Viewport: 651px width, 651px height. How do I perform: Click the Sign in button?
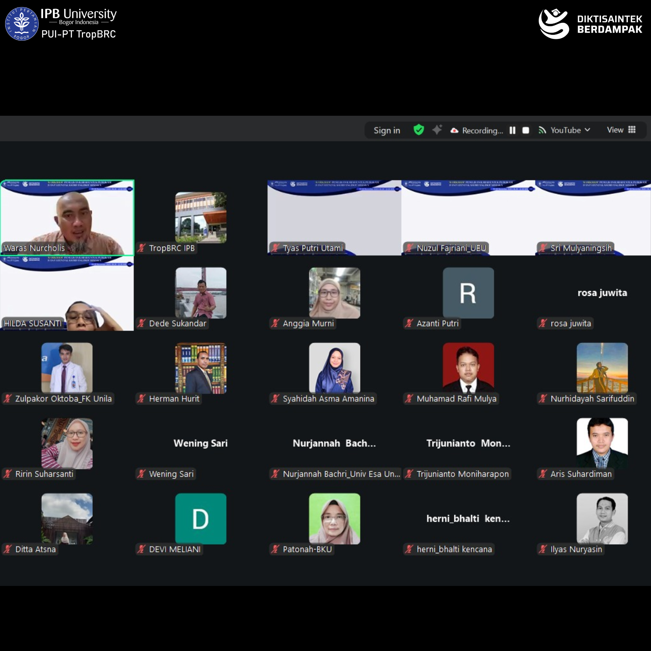pos(387,131)
